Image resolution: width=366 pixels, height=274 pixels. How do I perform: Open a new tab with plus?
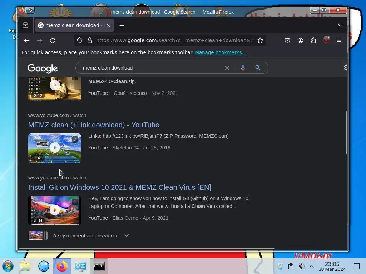(x=122, y=26)
